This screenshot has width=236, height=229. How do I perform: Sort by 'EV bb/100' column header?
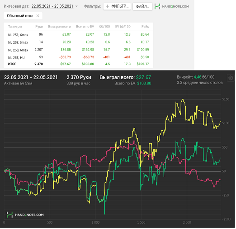[123, 27]
